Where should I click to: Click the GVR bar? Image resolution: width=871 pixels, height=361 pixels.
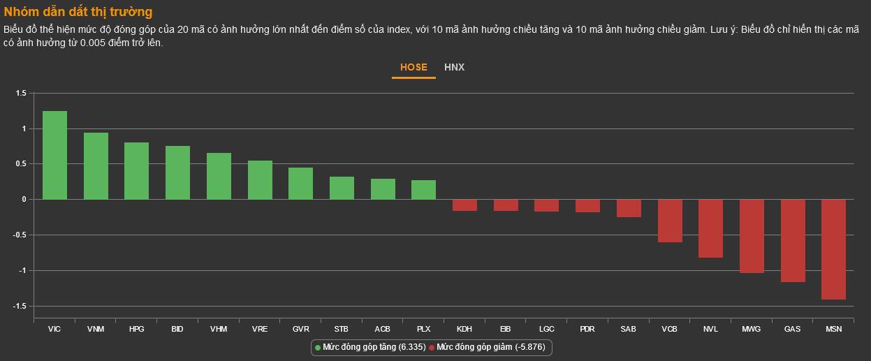click(300, 184)
